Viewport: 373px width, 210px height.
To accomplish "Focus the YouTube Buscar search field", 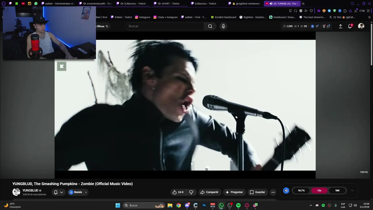I will 165,26.
